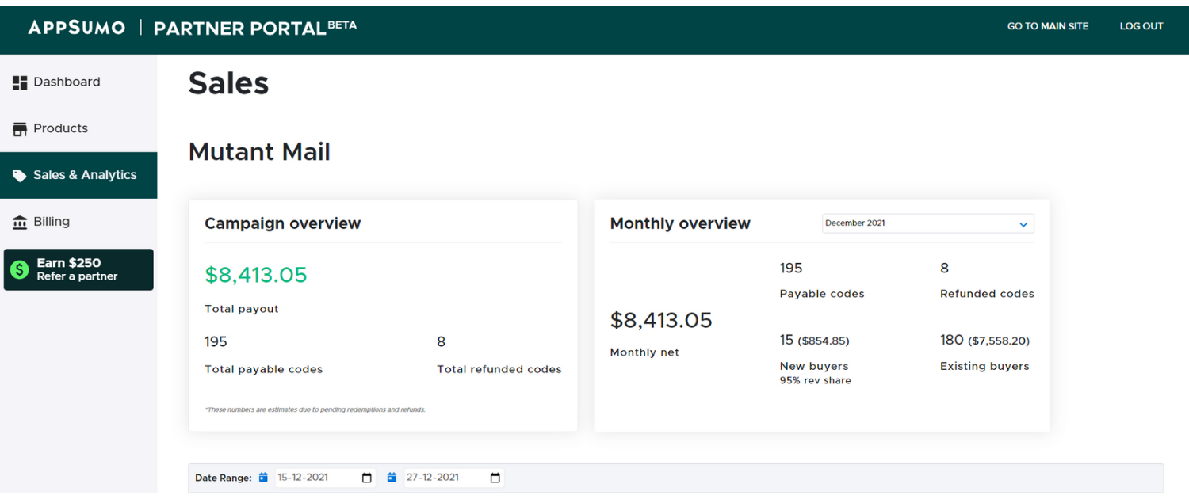
Task: Open the date picker icon inside 15-12-2021 field
Action: click(366, 478)
